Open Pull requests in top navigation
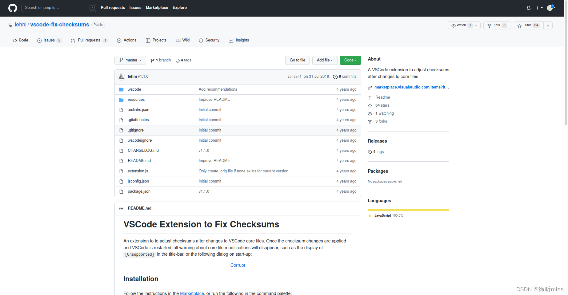 [113, 8]
